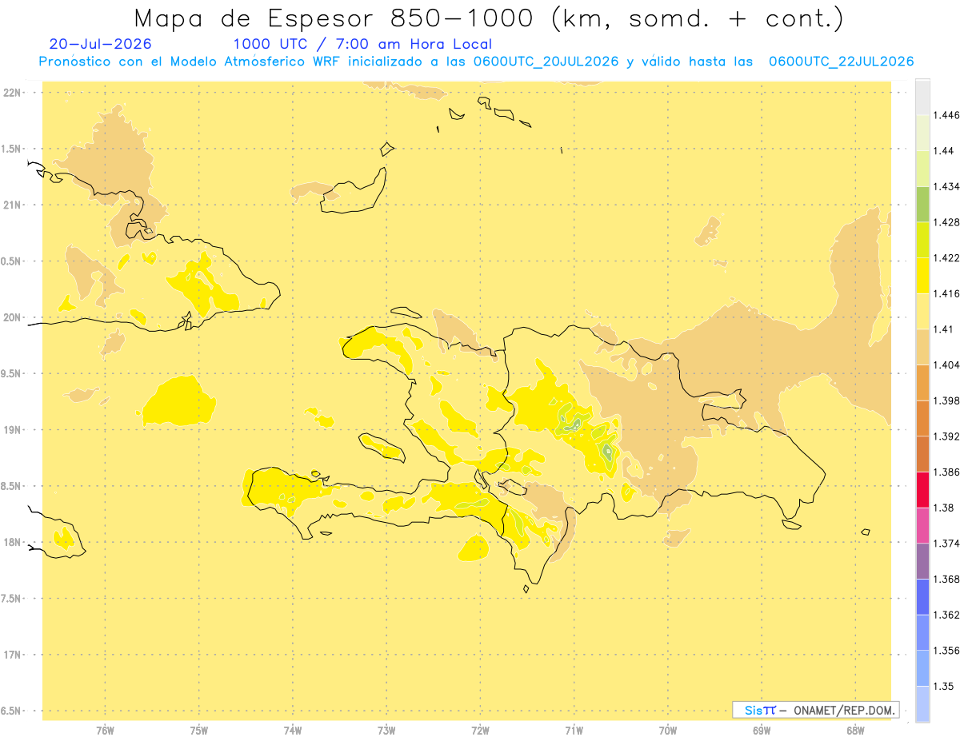Image resolution: width=960 pixels, height=741 pixels.
Task: Click the '18N' latitude label
Action: pos(12,542)
